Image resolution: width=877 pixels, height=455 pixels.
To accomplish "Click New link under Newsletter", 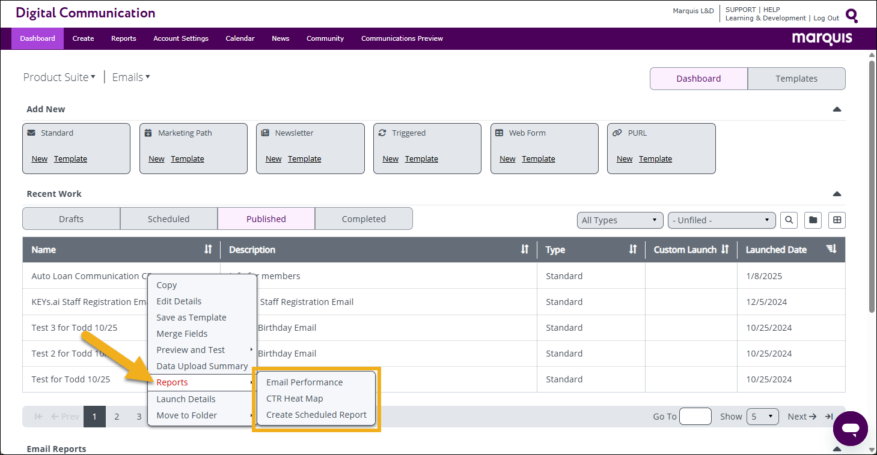I will click(x=273, y=159).
